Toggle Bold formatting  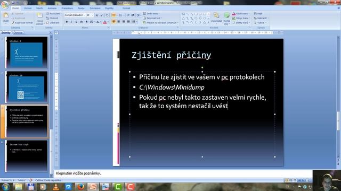point(67,22)
